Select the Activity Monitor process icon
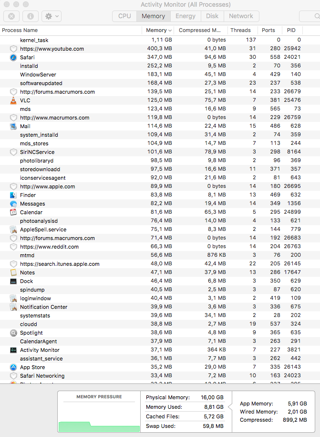This screenshot has width=320, height=437. [x=13, y=350]
